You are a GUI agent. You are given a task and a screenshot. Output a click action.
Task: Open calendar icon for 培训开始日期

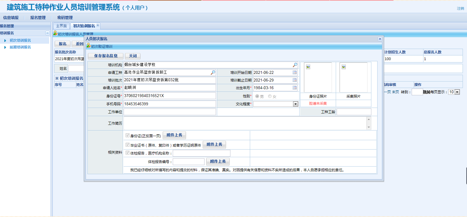click(x=295, y=72)
